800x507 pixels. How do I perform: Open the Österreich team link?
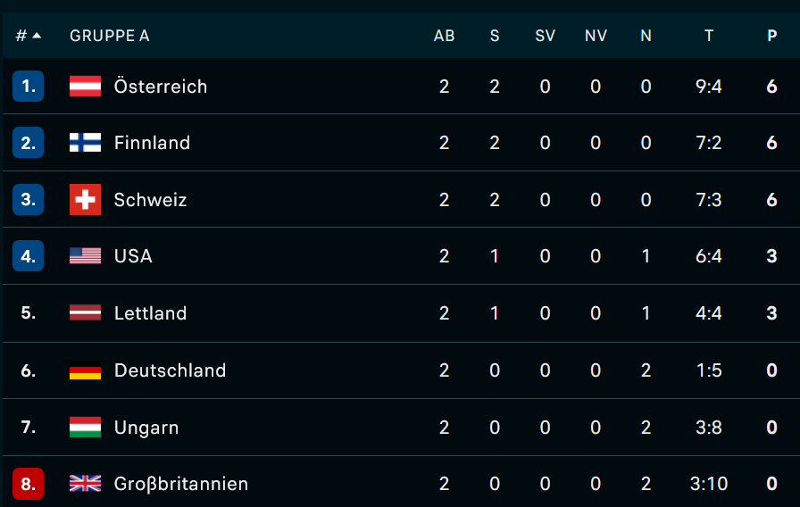pos(161,87)
